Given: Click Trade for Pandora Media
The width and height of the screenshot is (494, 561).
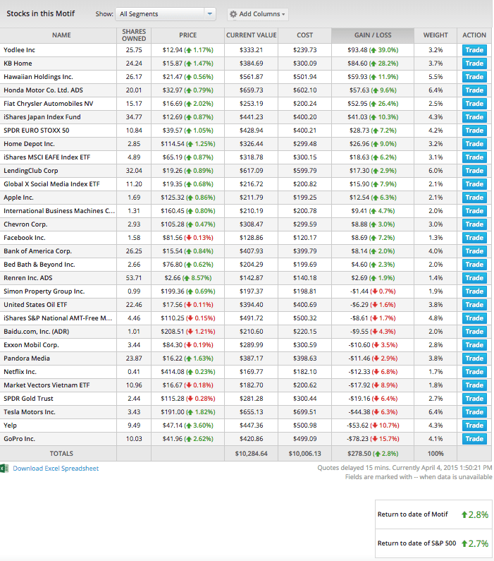Looking at the screenshot, I should tap(474, 358).
